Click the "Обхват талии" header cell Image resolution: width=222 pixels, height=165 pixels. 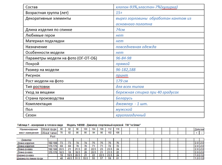coord(49,133)
